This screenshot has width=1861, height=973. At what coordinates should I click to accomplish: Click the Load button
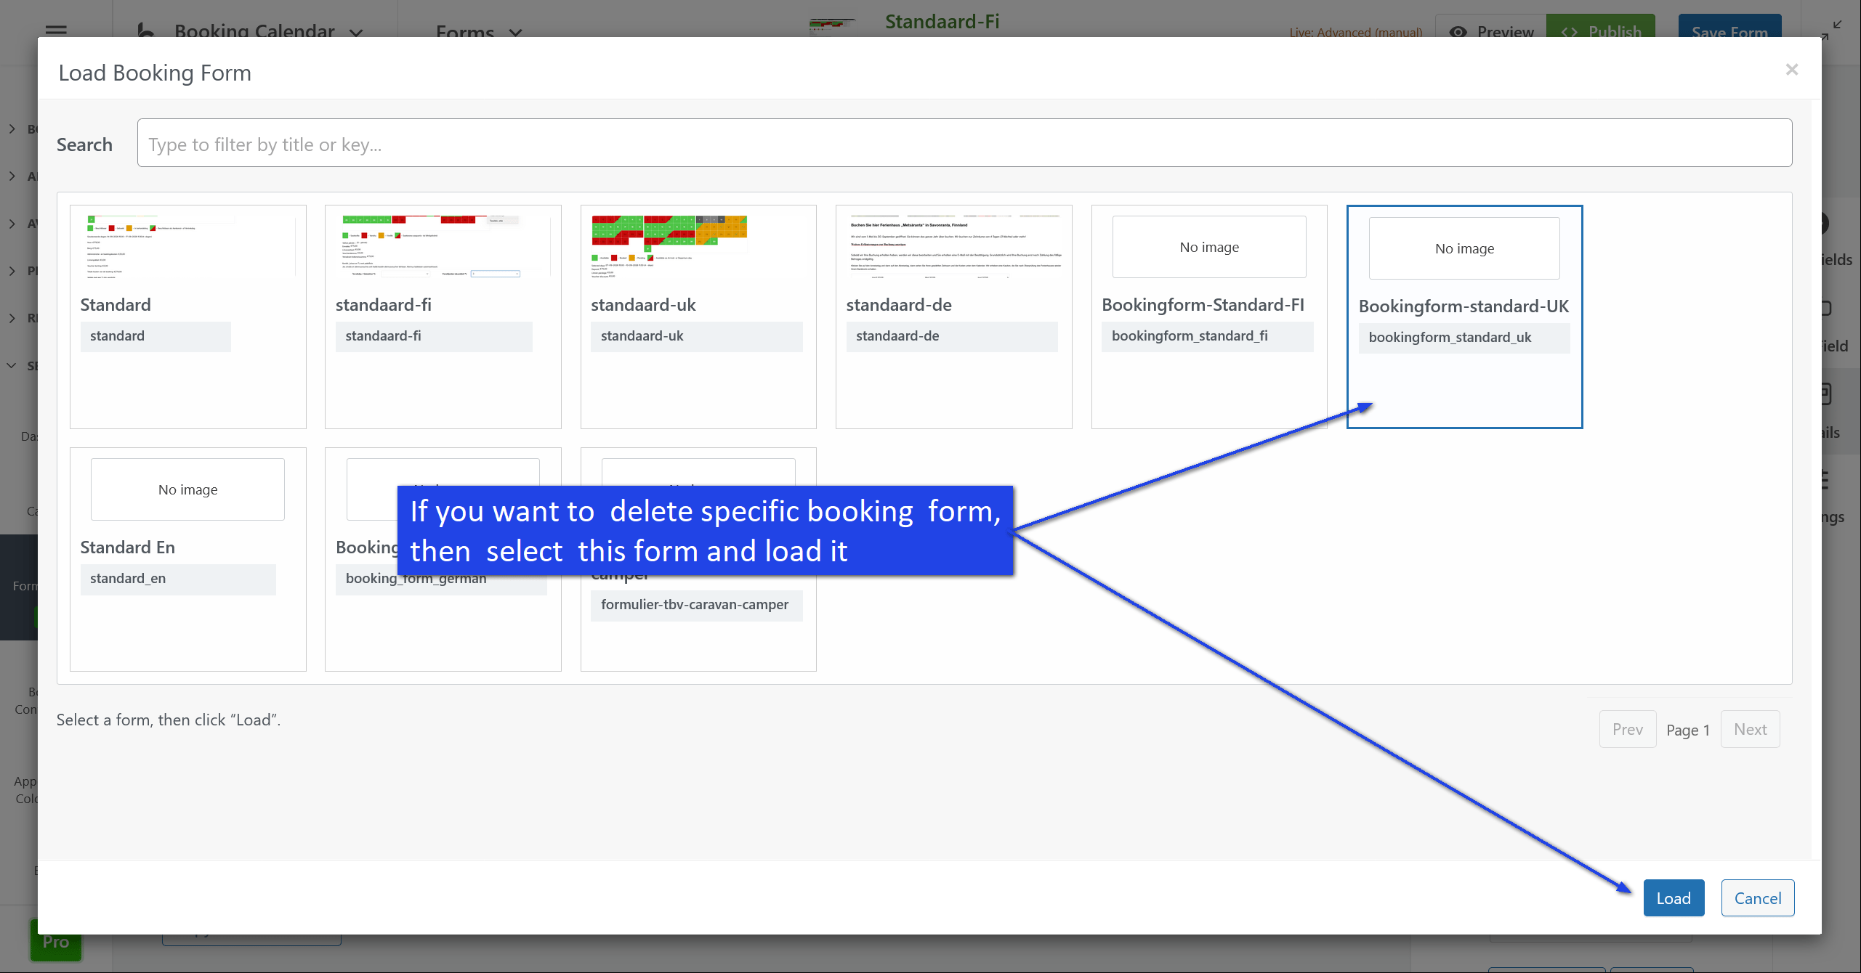[x=1673, y=898]
